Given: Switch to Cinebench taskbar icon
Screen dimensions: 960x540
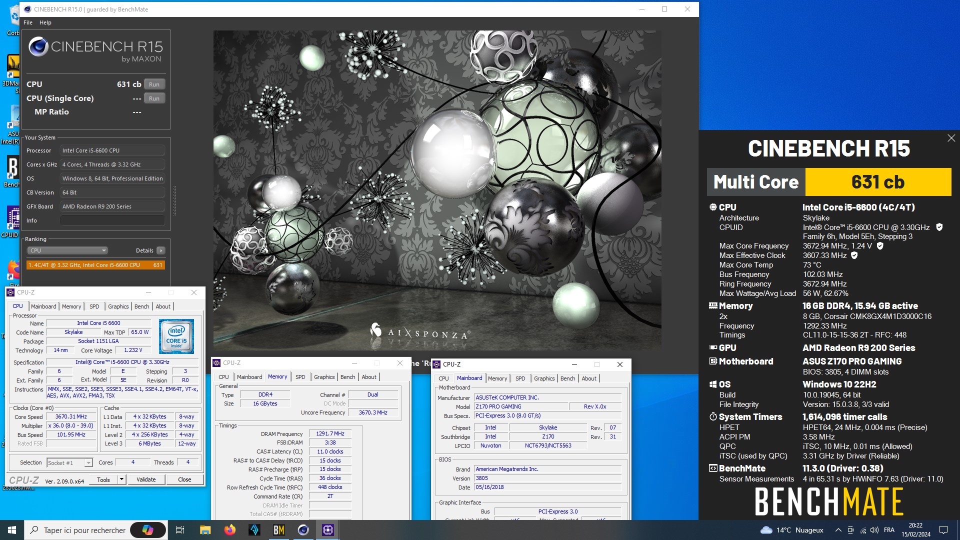Looking at the screenshot, I should click(303, 530).
